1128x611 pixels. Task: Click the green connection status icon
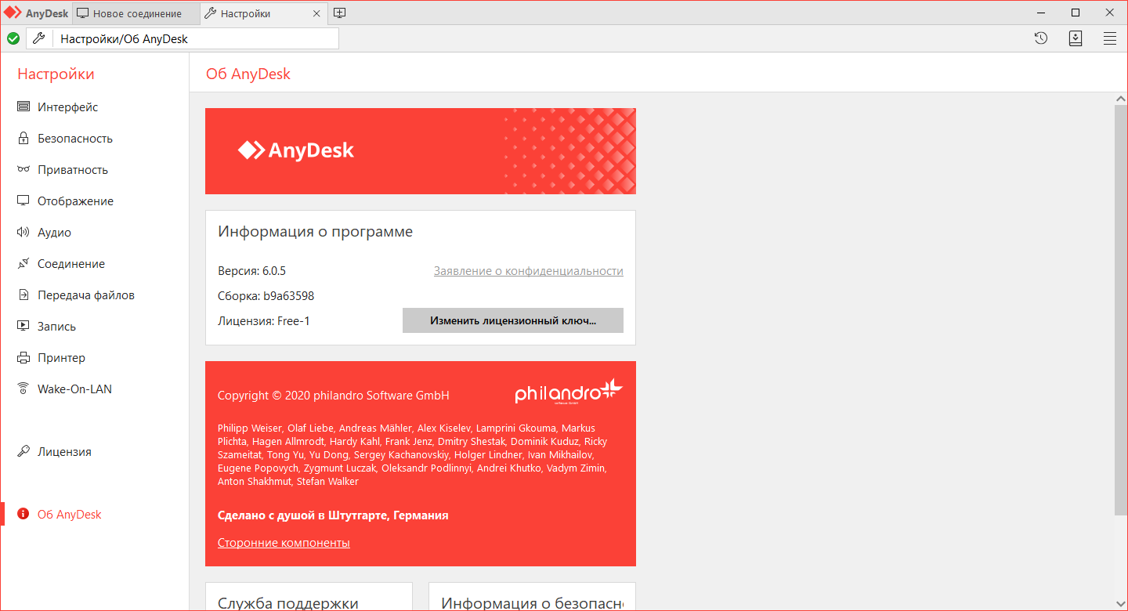click(13, 38)
